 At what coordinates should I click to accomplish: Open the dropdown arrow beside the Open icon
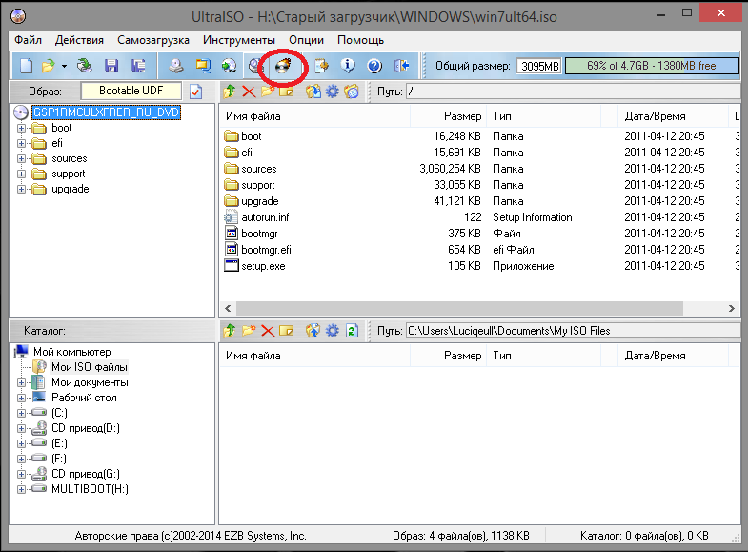tap(64, 66)
